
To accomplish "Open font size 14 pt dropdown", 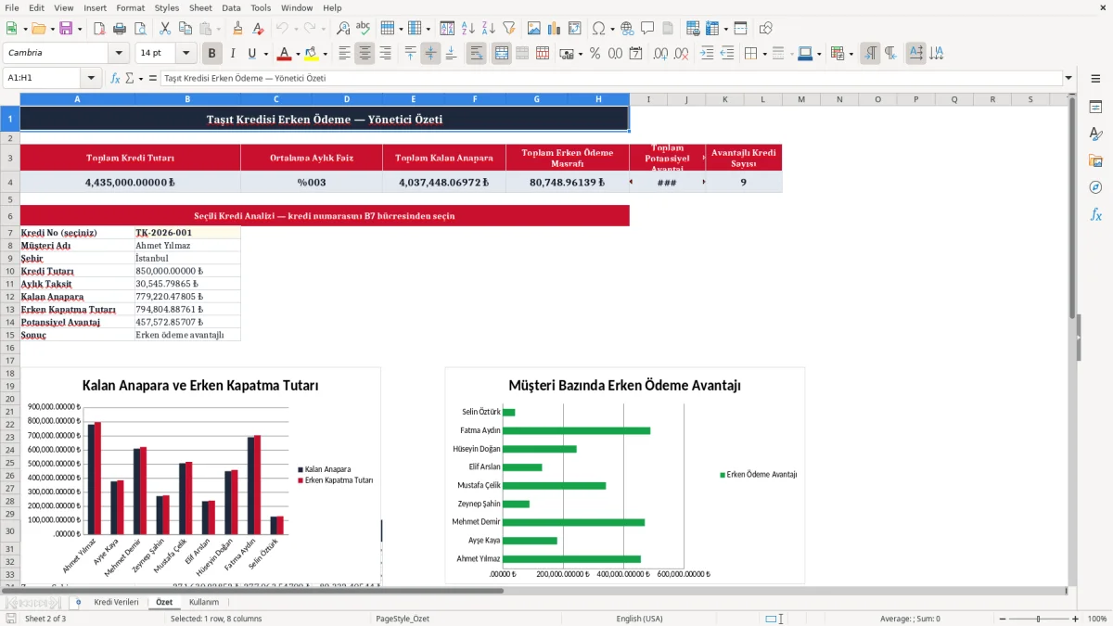I will click(186, 53).
